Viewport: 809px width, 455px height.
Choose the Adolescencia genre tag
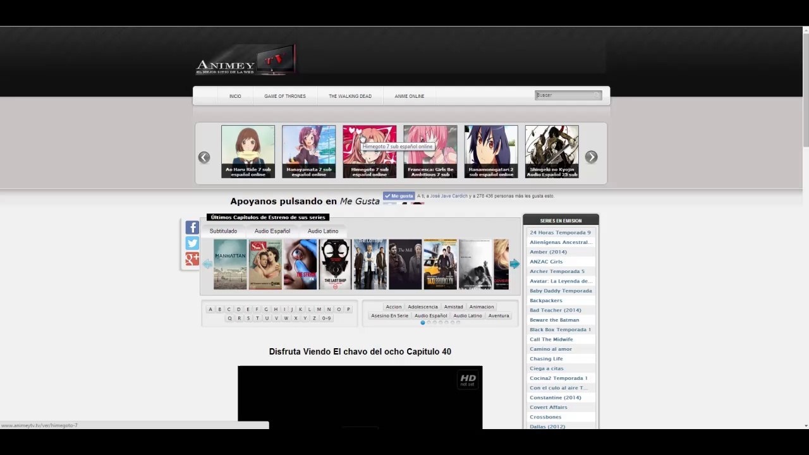click(423, 307)
